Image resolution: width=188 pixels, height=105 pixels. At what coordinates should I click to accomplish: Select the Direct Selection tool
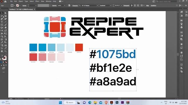click(x=6, y=13)
